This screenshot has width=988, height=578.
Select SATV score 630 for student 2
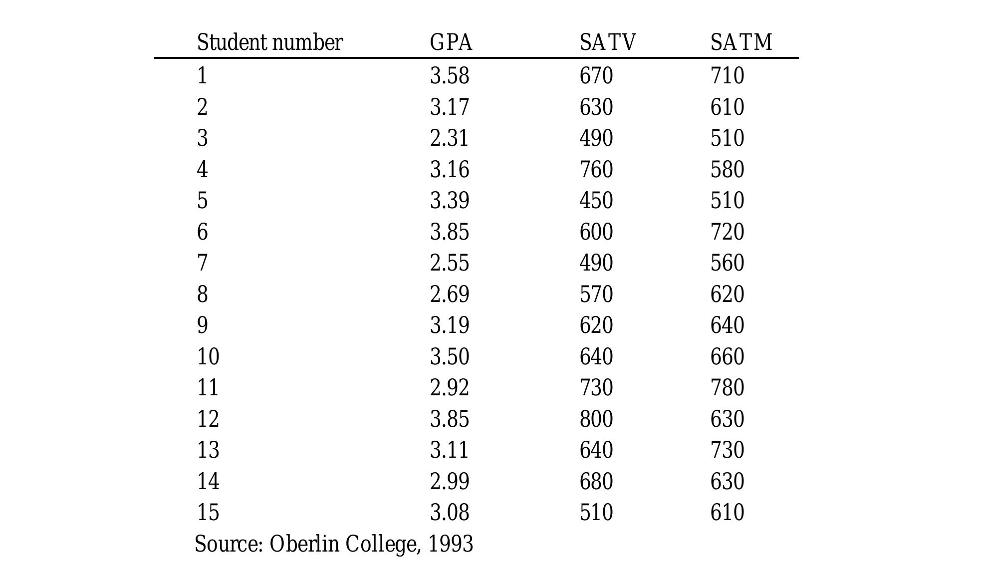(x=596, y=107)
